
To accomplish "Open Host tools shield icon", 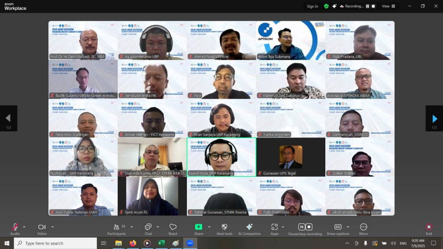I will coord(224,227).
